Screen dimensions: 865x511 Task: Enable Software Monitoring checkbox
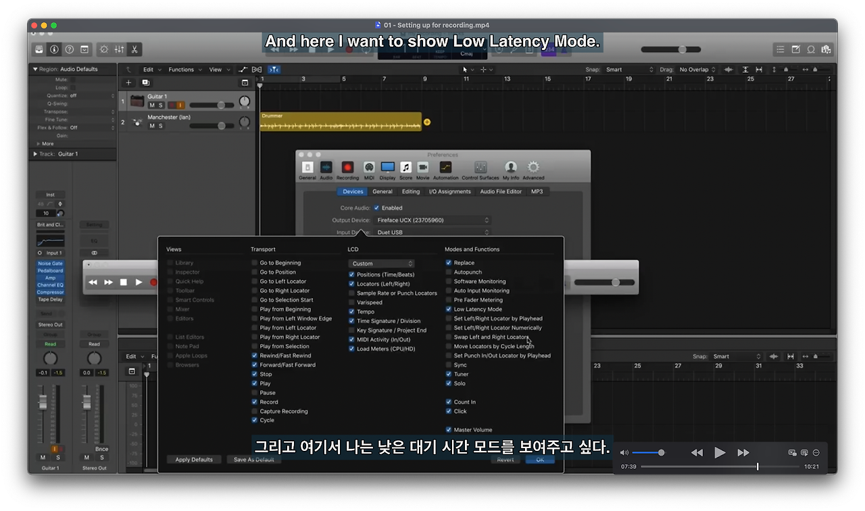(x=449, y=281)
